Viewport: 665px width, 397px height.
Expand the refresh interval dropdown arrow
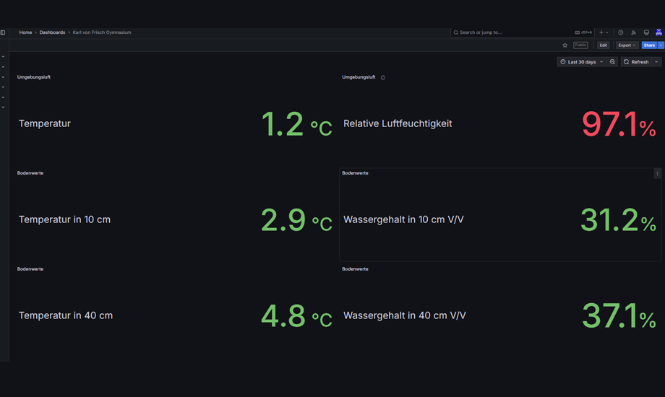(x=656, y=62)
